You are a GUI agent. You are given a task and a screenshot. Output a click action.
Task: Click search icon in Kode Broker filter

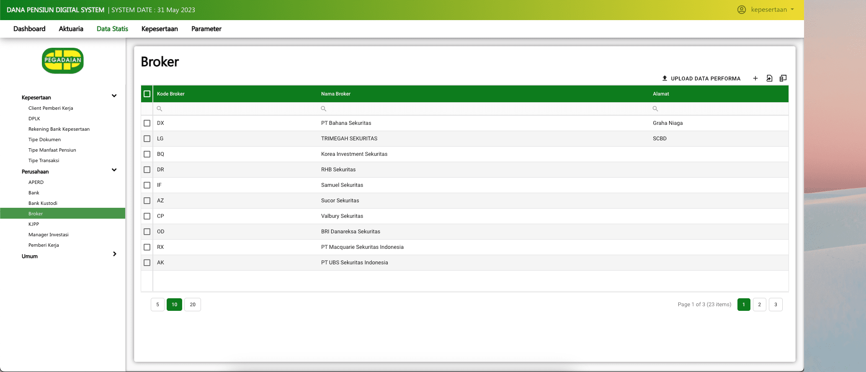tap(160, 109)
